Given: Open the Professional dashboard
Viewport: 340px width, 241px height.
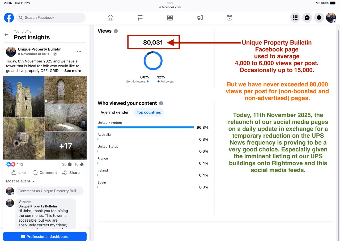Looking at the screenshot, I should 45,236.
